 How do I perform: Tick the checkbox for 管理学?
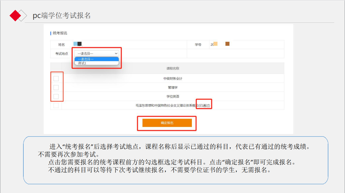tap(56, 88)
